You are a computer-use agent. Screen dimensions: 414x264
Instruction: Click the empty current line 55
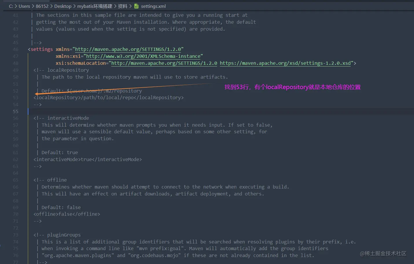(x=221, y=112)
